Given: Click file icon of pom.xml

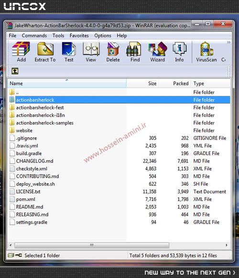Looking at the screenshot, I should (x=12, y=199).
